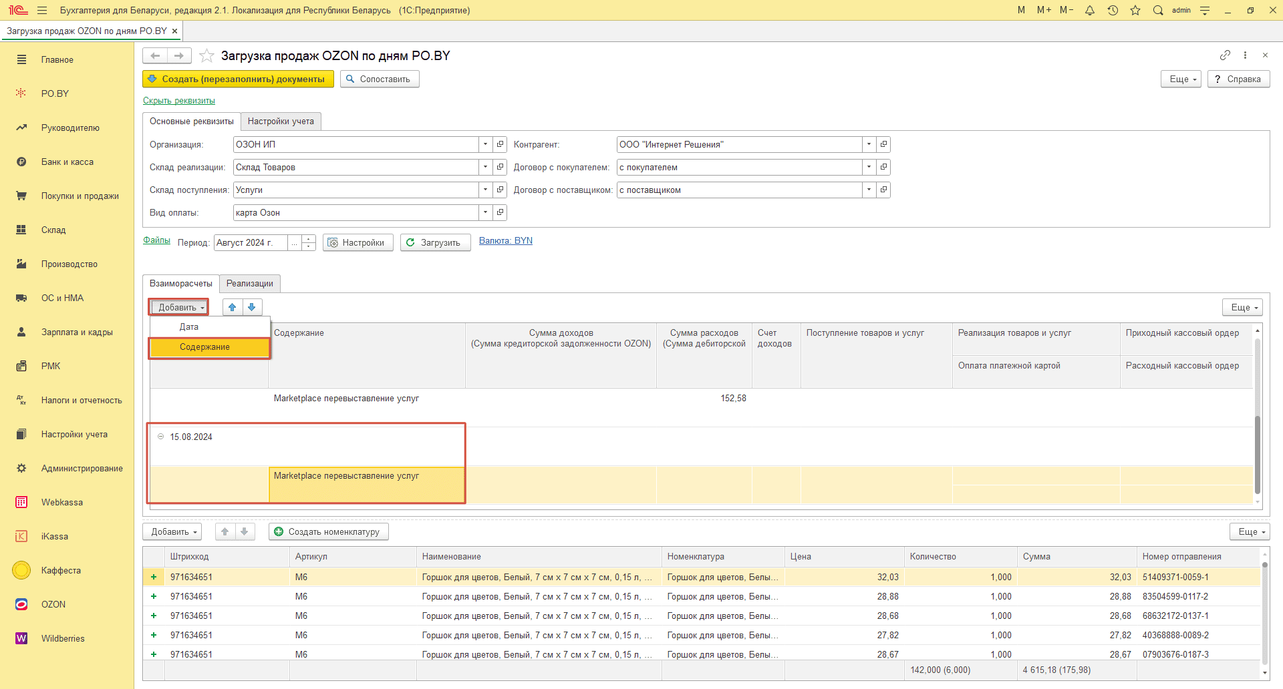Open iKassa section in sidebar
The image size is (1283, 689).
coord(55,536)
